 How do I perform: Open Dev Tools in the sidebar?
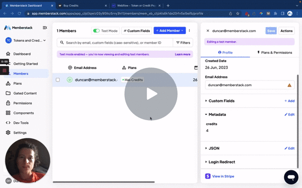[21, 123]
